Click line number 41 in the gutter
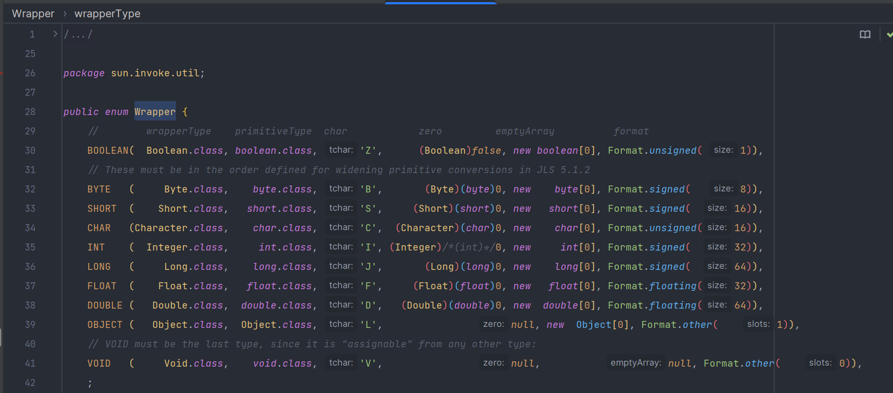 pos(30,363)
